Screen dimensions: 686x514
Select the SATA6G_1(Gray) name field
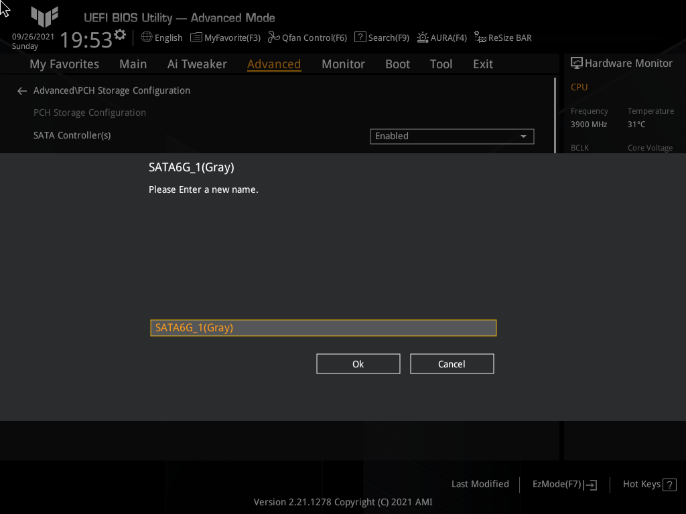pyautogui.click(x=324, y=327)
